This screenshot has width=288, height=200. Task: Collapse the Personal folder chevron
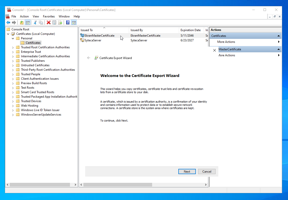point(13,38)
